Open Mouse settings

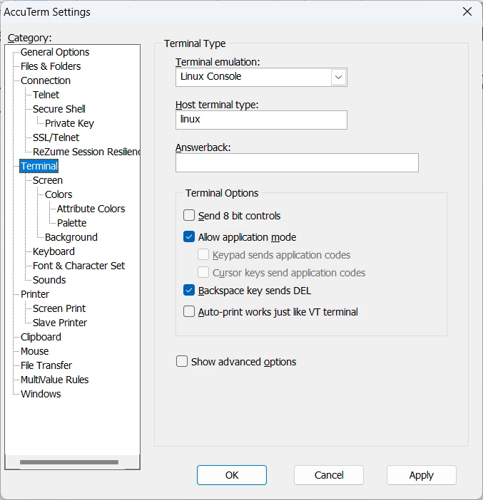(34, 351)
